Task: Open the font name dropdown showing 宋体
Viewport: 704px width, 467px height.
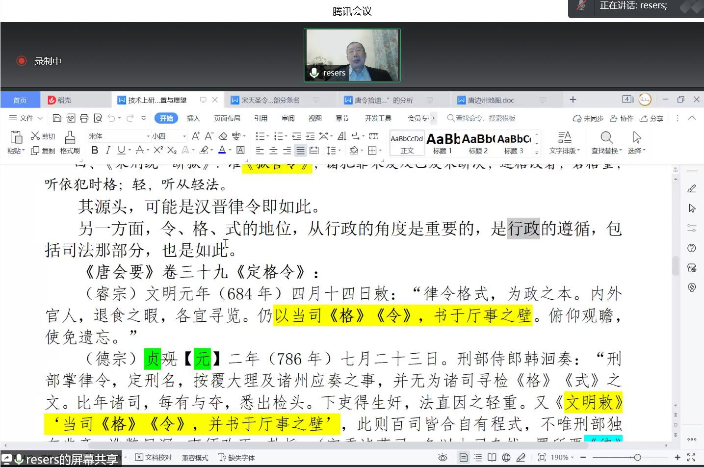Action: [118, 136]
